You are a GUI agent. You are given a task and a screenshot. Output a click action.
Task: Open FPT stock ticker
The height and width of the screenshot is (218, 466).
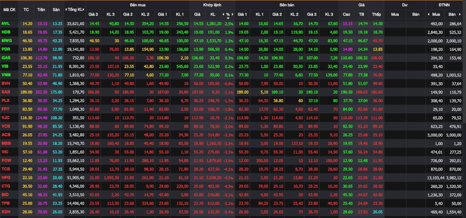(5, 109)
